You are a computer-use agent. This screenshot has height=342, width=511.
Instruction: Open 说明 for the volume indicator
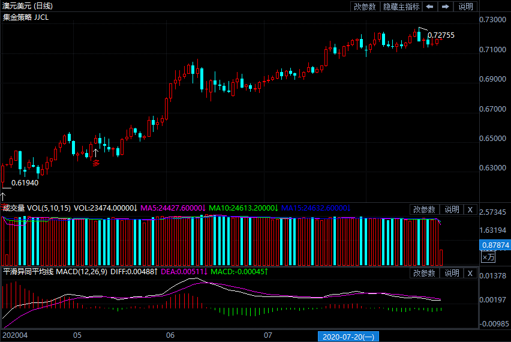452,209
